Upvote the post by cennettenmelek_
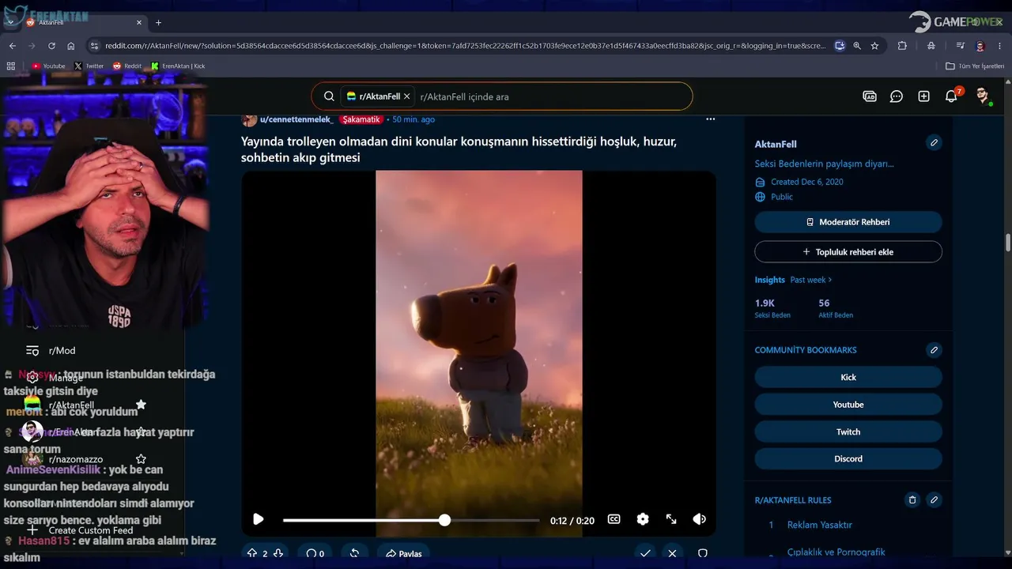The width and height of the screenshot is (1012, 569). pos(252,553)
